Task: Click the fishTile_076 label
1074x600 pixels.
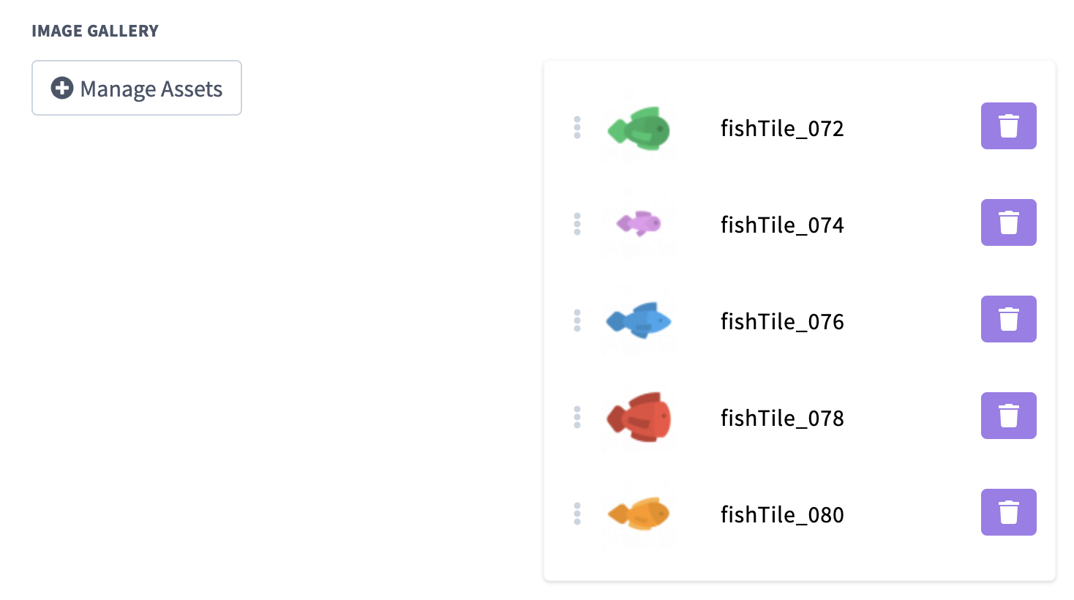Action: [x=782, y=322]
